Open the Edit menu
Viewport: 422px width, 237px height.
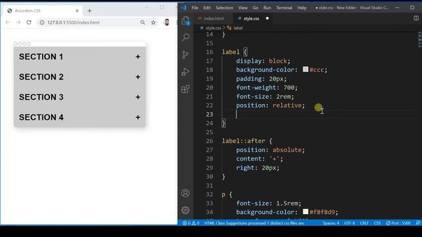[206, 8]
